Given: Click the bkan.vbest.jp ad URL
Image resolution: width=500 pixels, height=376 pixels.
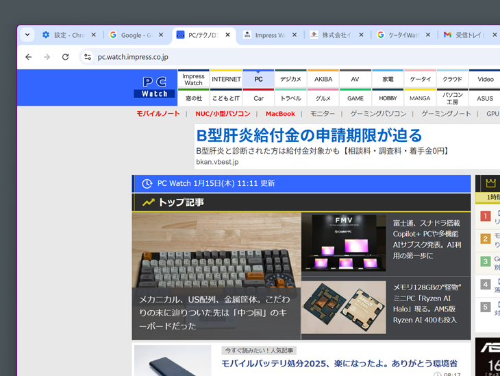Looking at the screenshot, I should click(217, 162).
